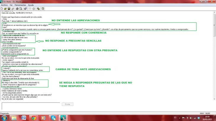Click the scrollbar down arrow
Image resolution: width=216 pixels, height=121 pixels.
point(214,99)
